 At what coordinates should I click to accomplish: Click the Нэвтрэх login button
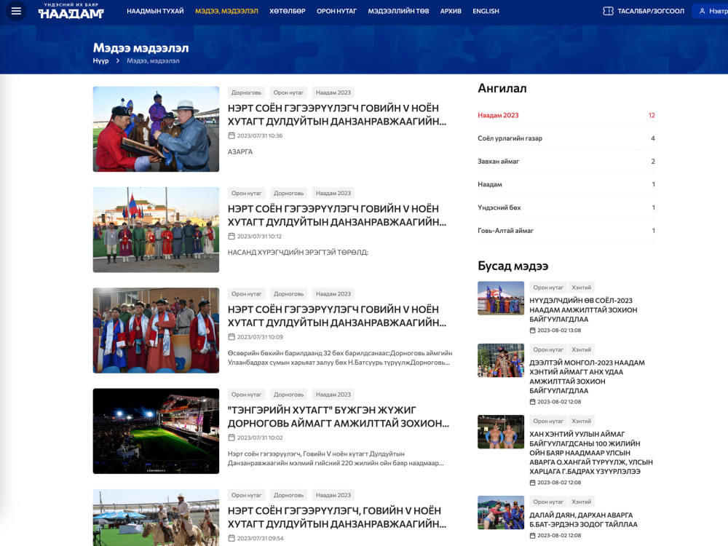coord(711,11)
